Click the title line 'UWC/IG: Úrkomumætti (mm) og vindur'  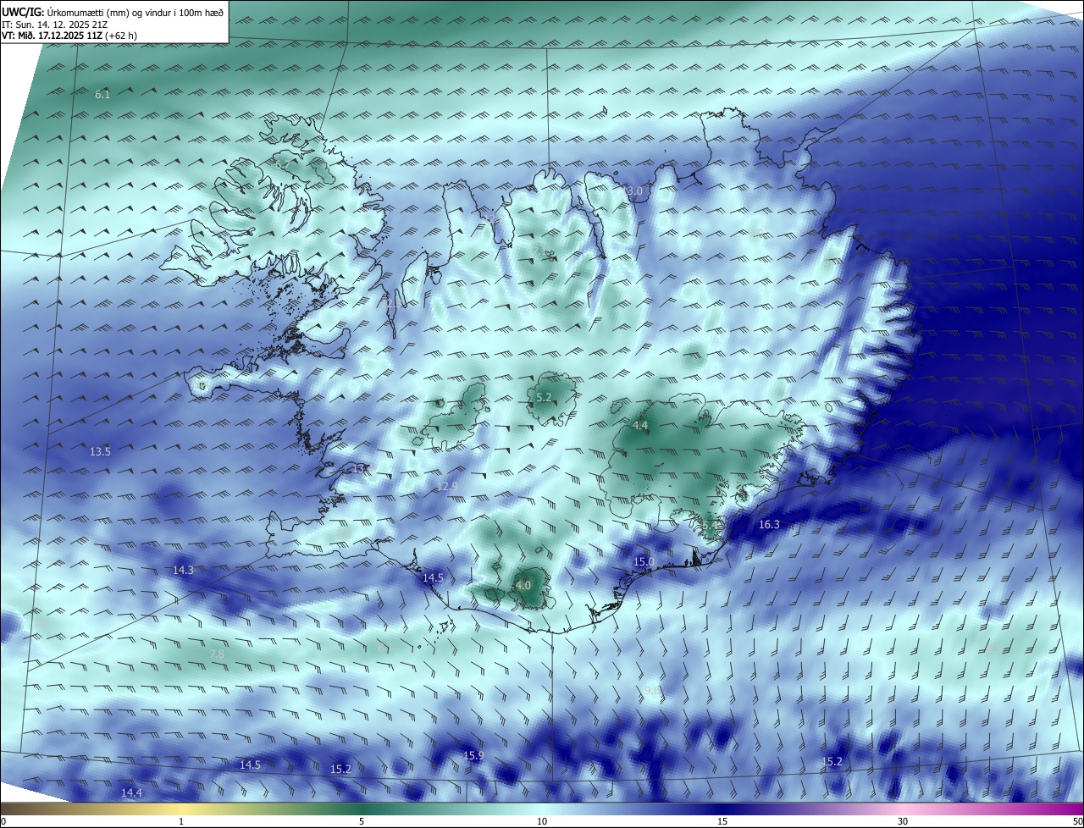113,12
